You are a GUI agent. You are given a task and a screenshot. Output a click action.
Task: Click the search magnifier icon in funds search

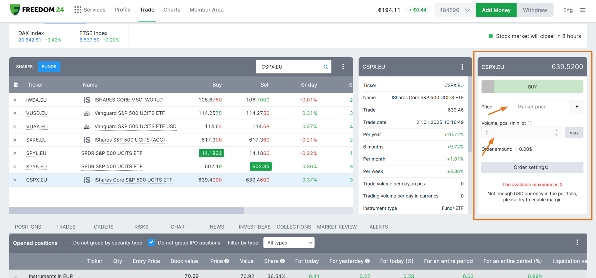click(x=326, y=67)
